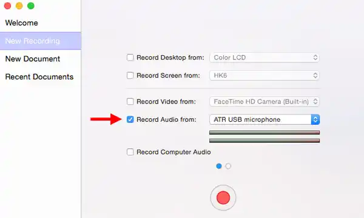Image resolution: width=364 pixels, height=218 pixels.
Task: Open the HK6 screen source dropdown
Action: pos(265,76)
